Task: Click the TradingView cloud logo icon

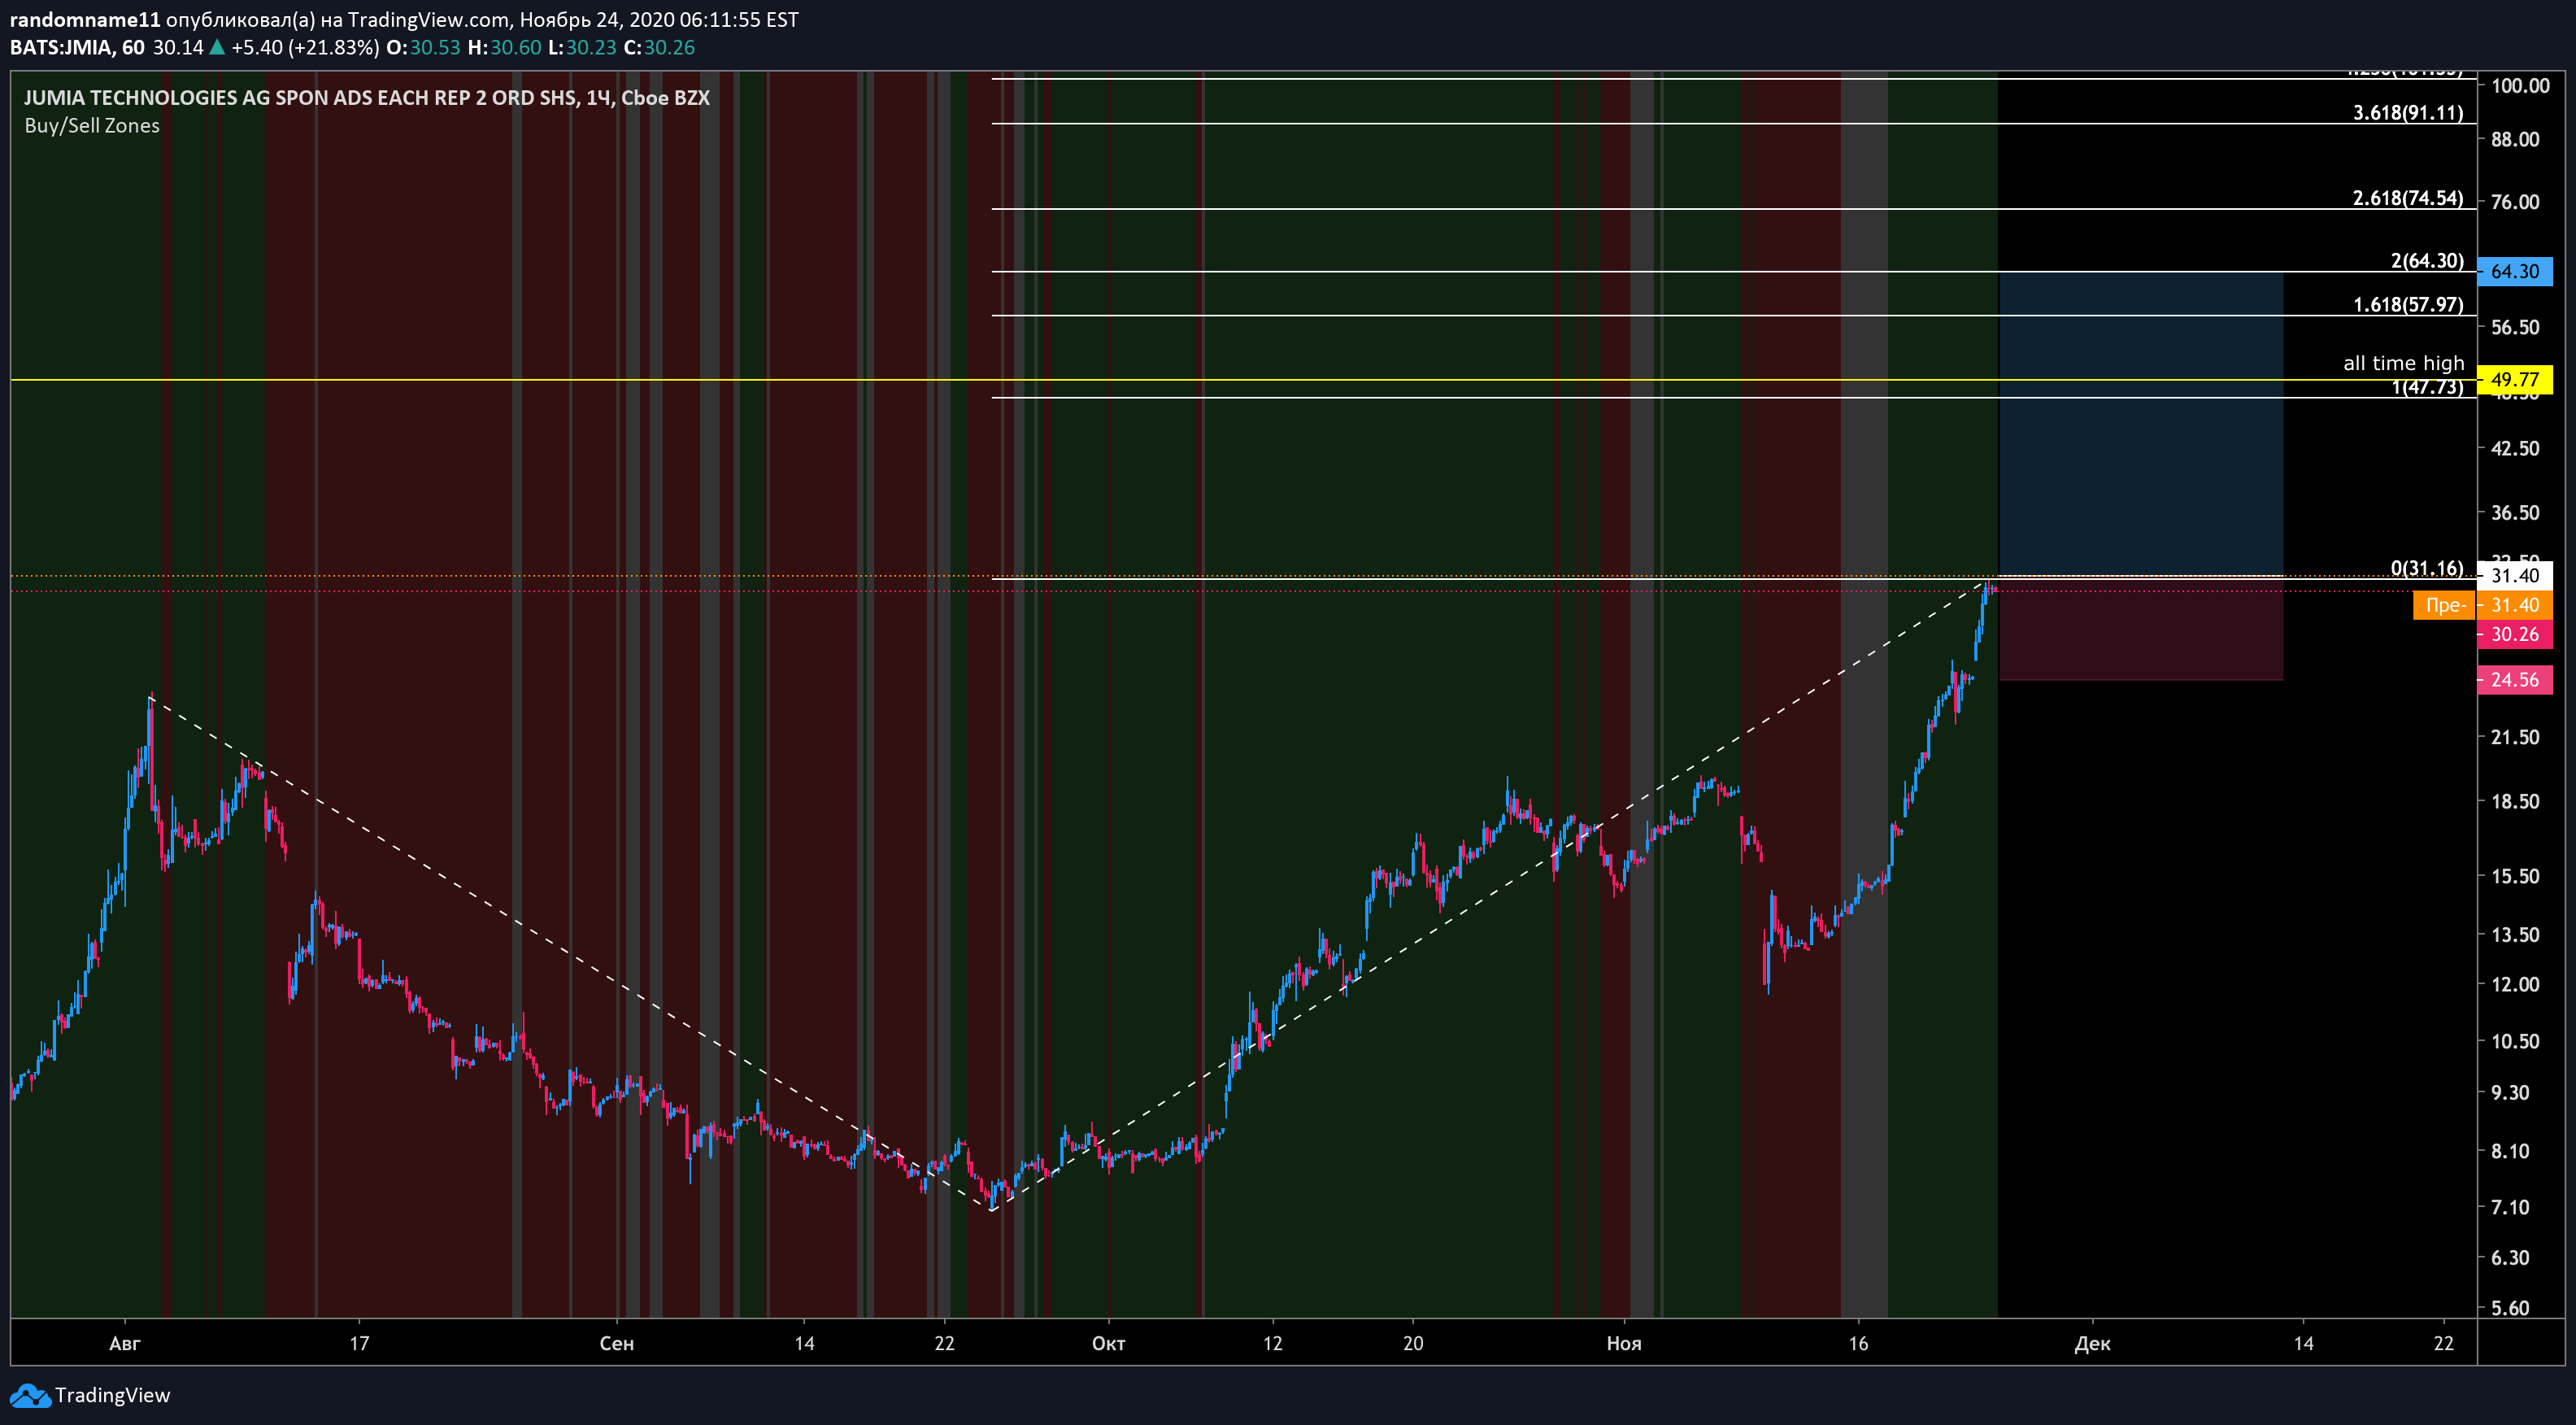Action: click(29, 1396)
